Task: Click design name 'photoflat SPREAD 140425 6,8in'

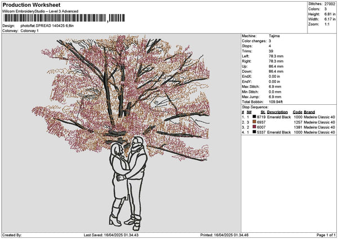Action: (x=47, y=26)
